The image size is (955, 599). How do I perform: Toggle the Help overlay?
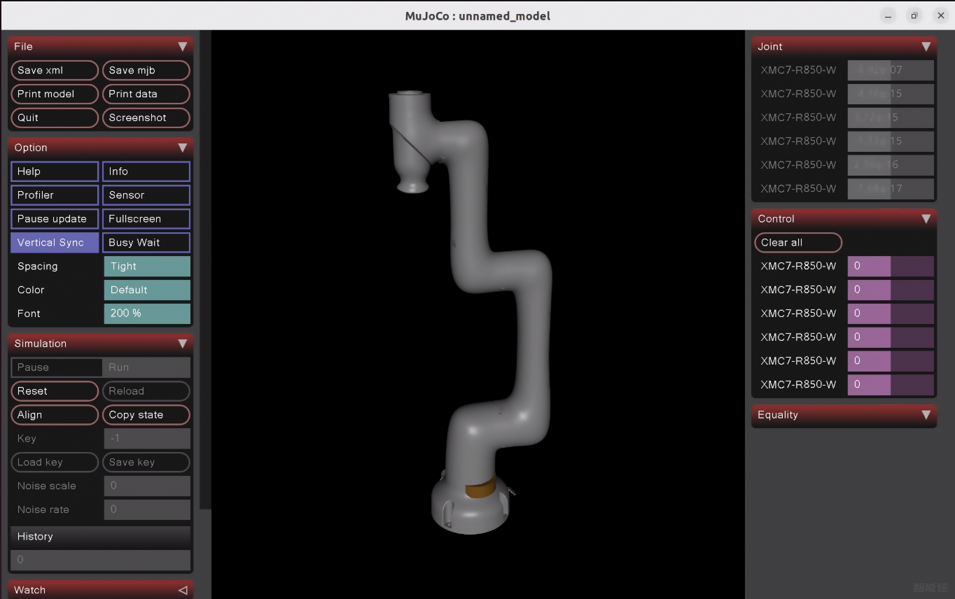tap(55, 171)
